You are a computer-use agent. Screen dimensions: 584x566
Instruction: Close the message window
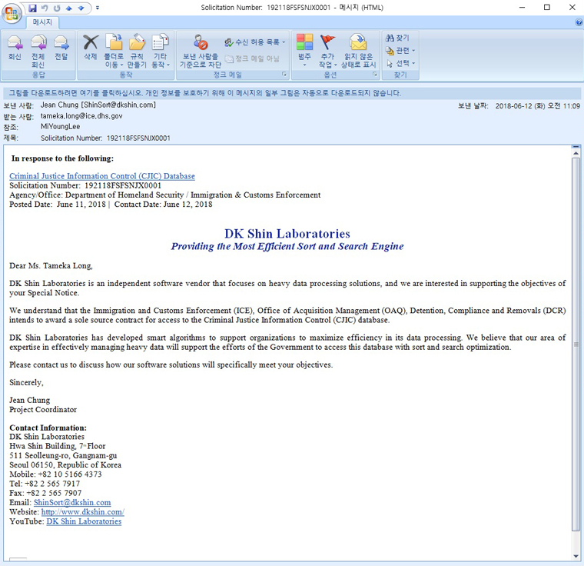572,8
